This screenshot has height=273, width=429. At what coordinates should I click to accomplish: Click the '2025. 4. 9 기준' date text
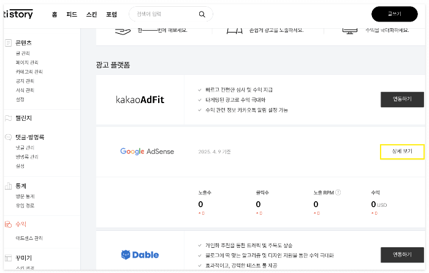[214, 152]
